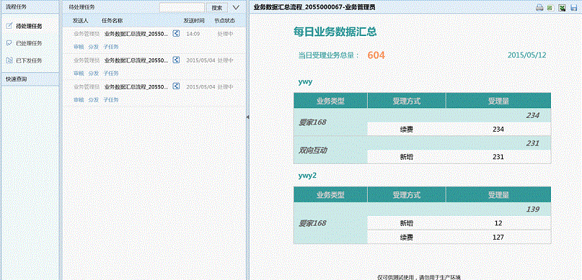The width and height of the screenshot is (582, 280).
Task: Click the green spreadsheet icon beside the printer
Action: [x=551, y=8]
